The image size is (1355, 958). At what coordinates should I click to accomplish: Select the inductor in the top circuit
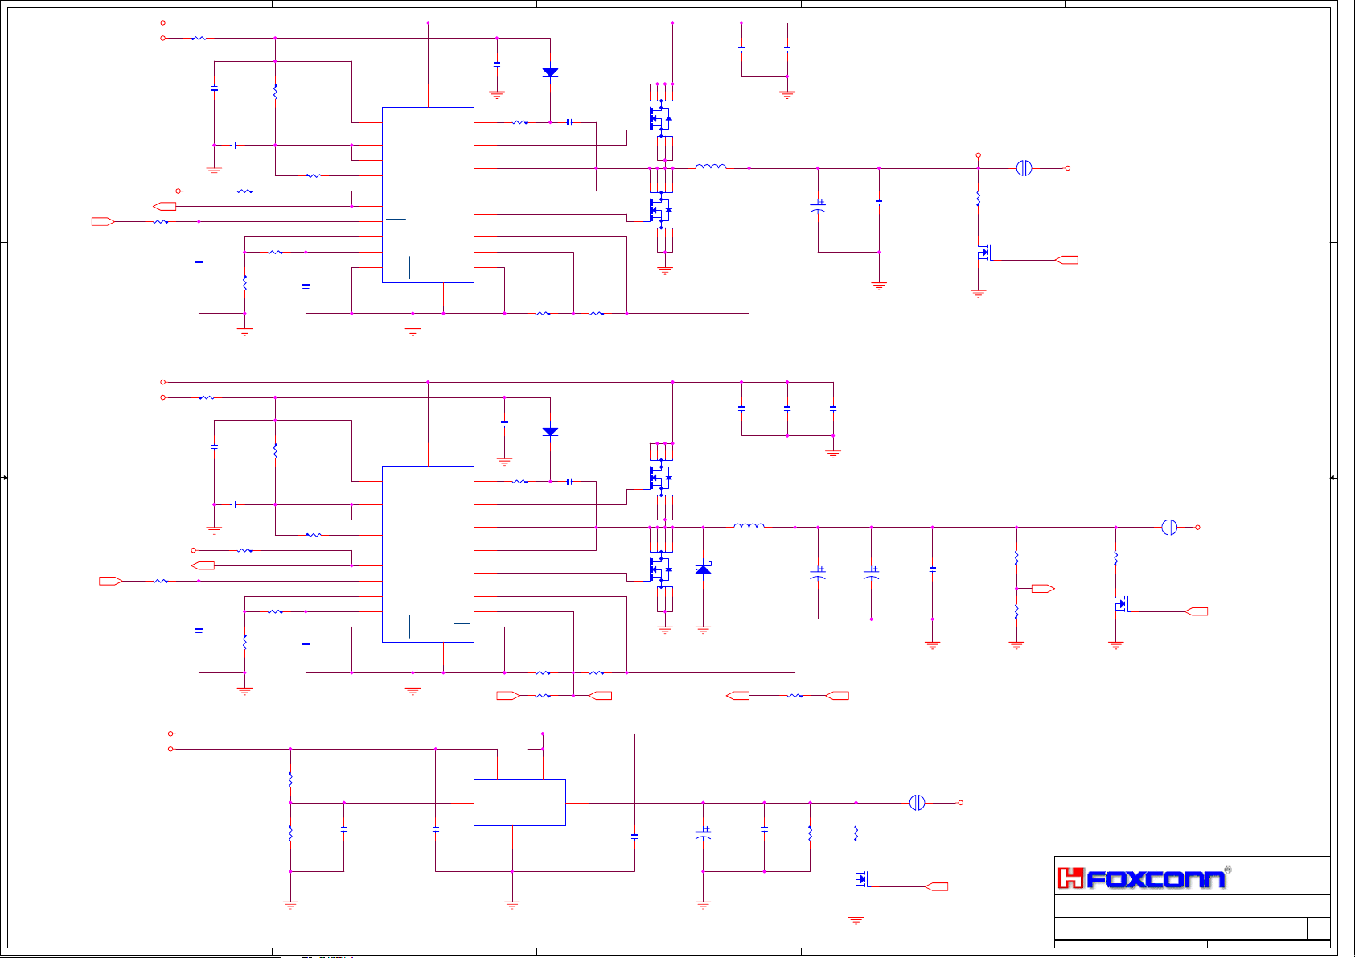point(710,167)
